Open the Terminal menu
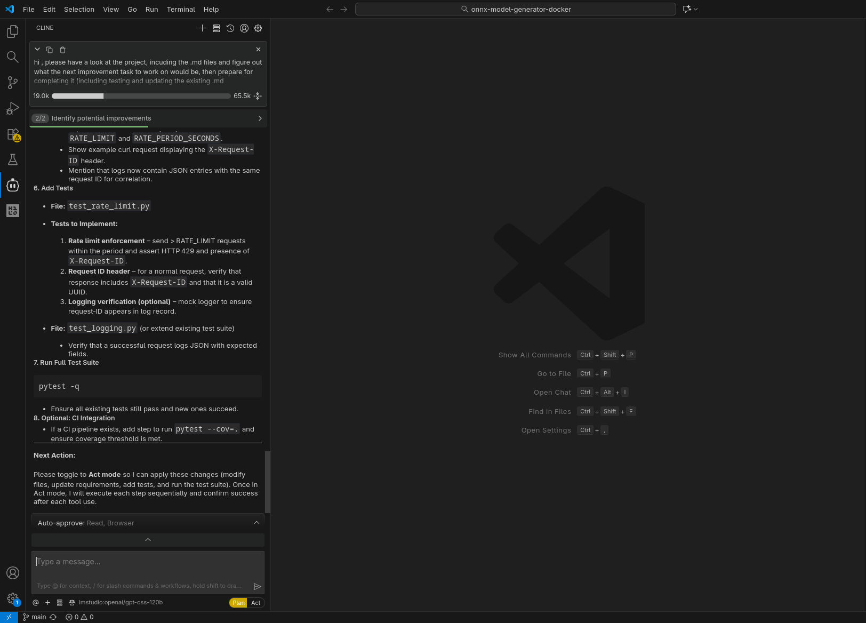The width and height of the screenshot is (866, 623). pyautogui.click(x=181, y=9)
